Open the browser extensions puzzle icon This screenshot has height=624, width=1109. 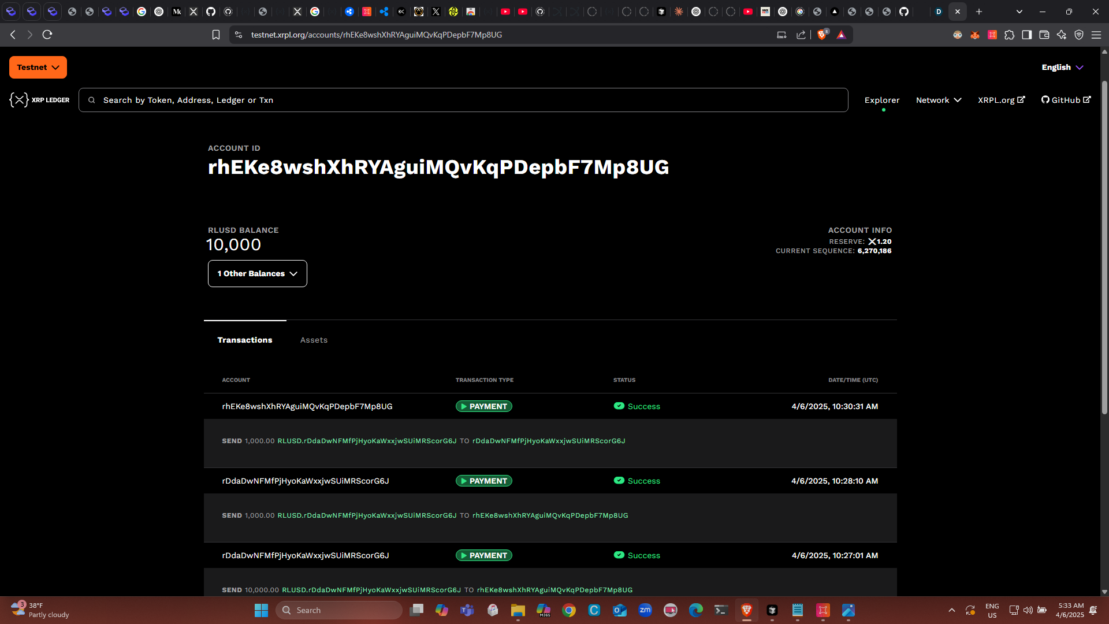click(1009, 35)
